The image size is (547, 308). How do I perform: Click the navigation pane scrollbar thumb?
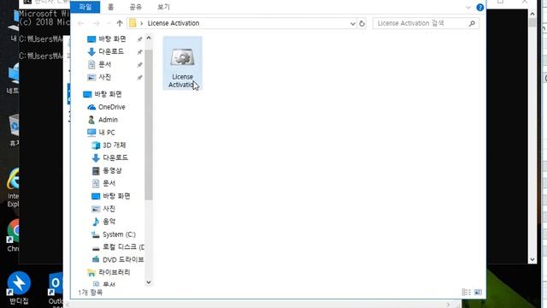(x=149, y=125)
